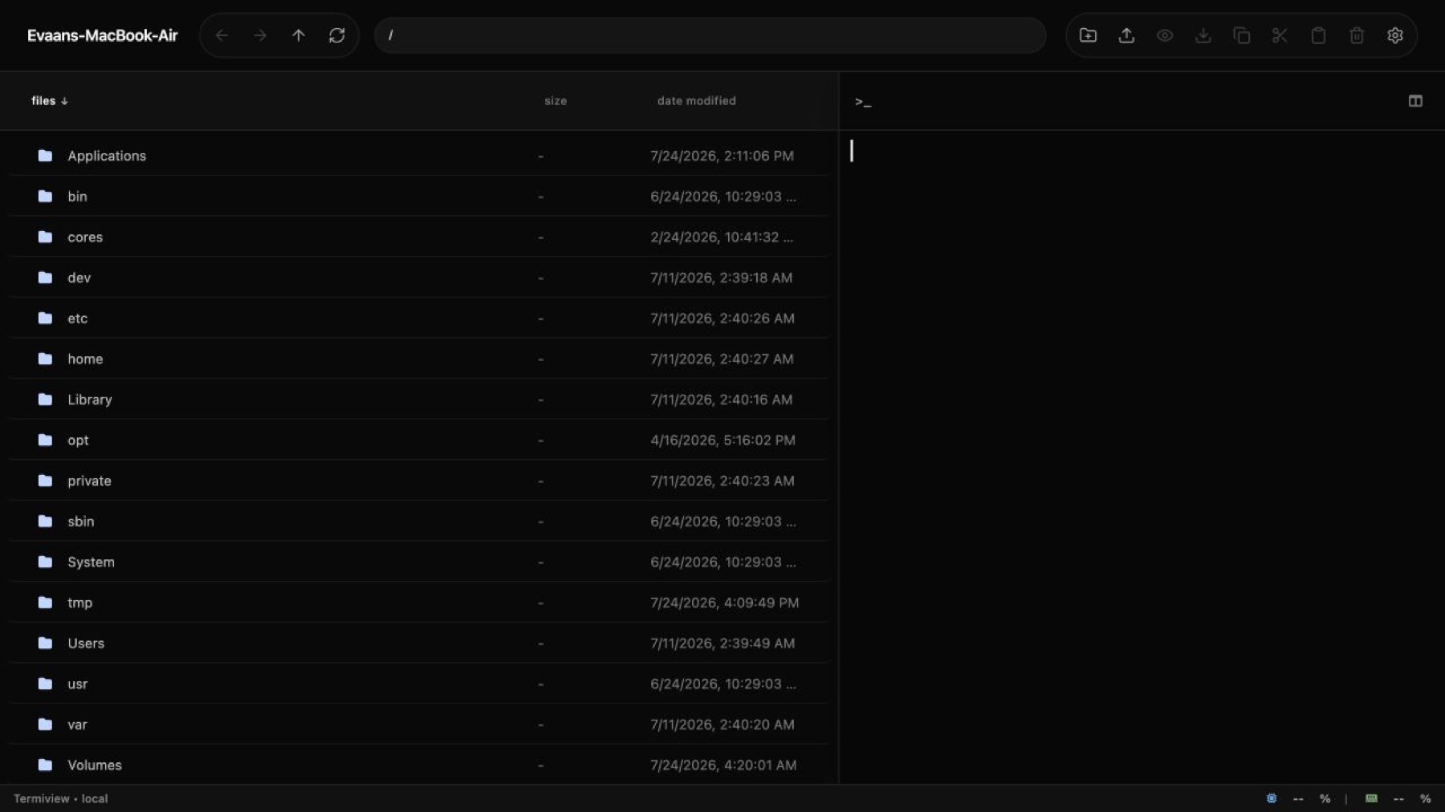Click date 7/24/2026, 4:09:49 PM

point(724,603)
